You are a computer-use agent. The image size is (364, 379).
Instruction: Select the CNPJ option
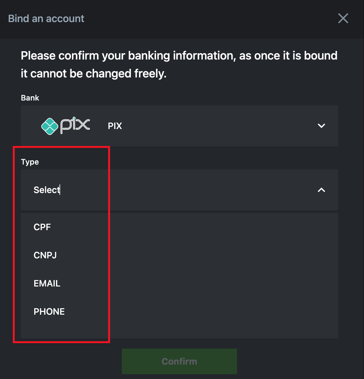45,255
